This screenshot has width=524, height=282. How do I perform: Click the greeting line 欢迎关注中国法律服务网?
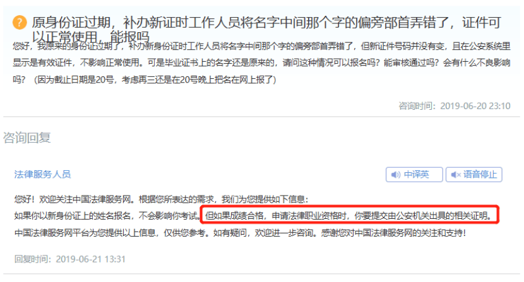(x=161, y=199)
